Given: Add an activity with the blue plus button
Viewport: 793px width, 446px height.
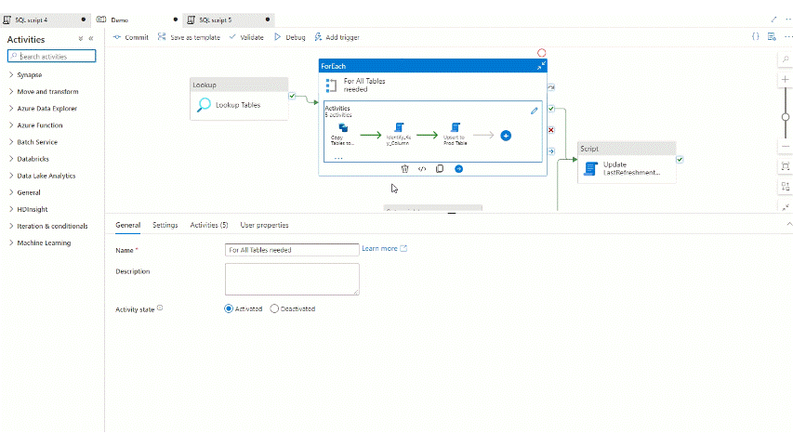Looking at the screenshot, I should (506, 135).
